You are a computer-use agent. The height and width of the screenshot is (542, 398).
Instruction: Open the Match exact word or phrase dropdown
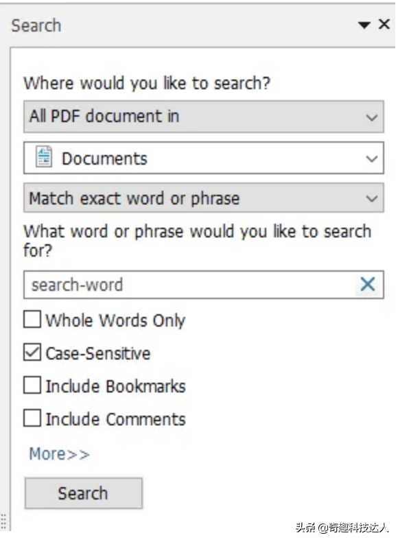[204, 198]
